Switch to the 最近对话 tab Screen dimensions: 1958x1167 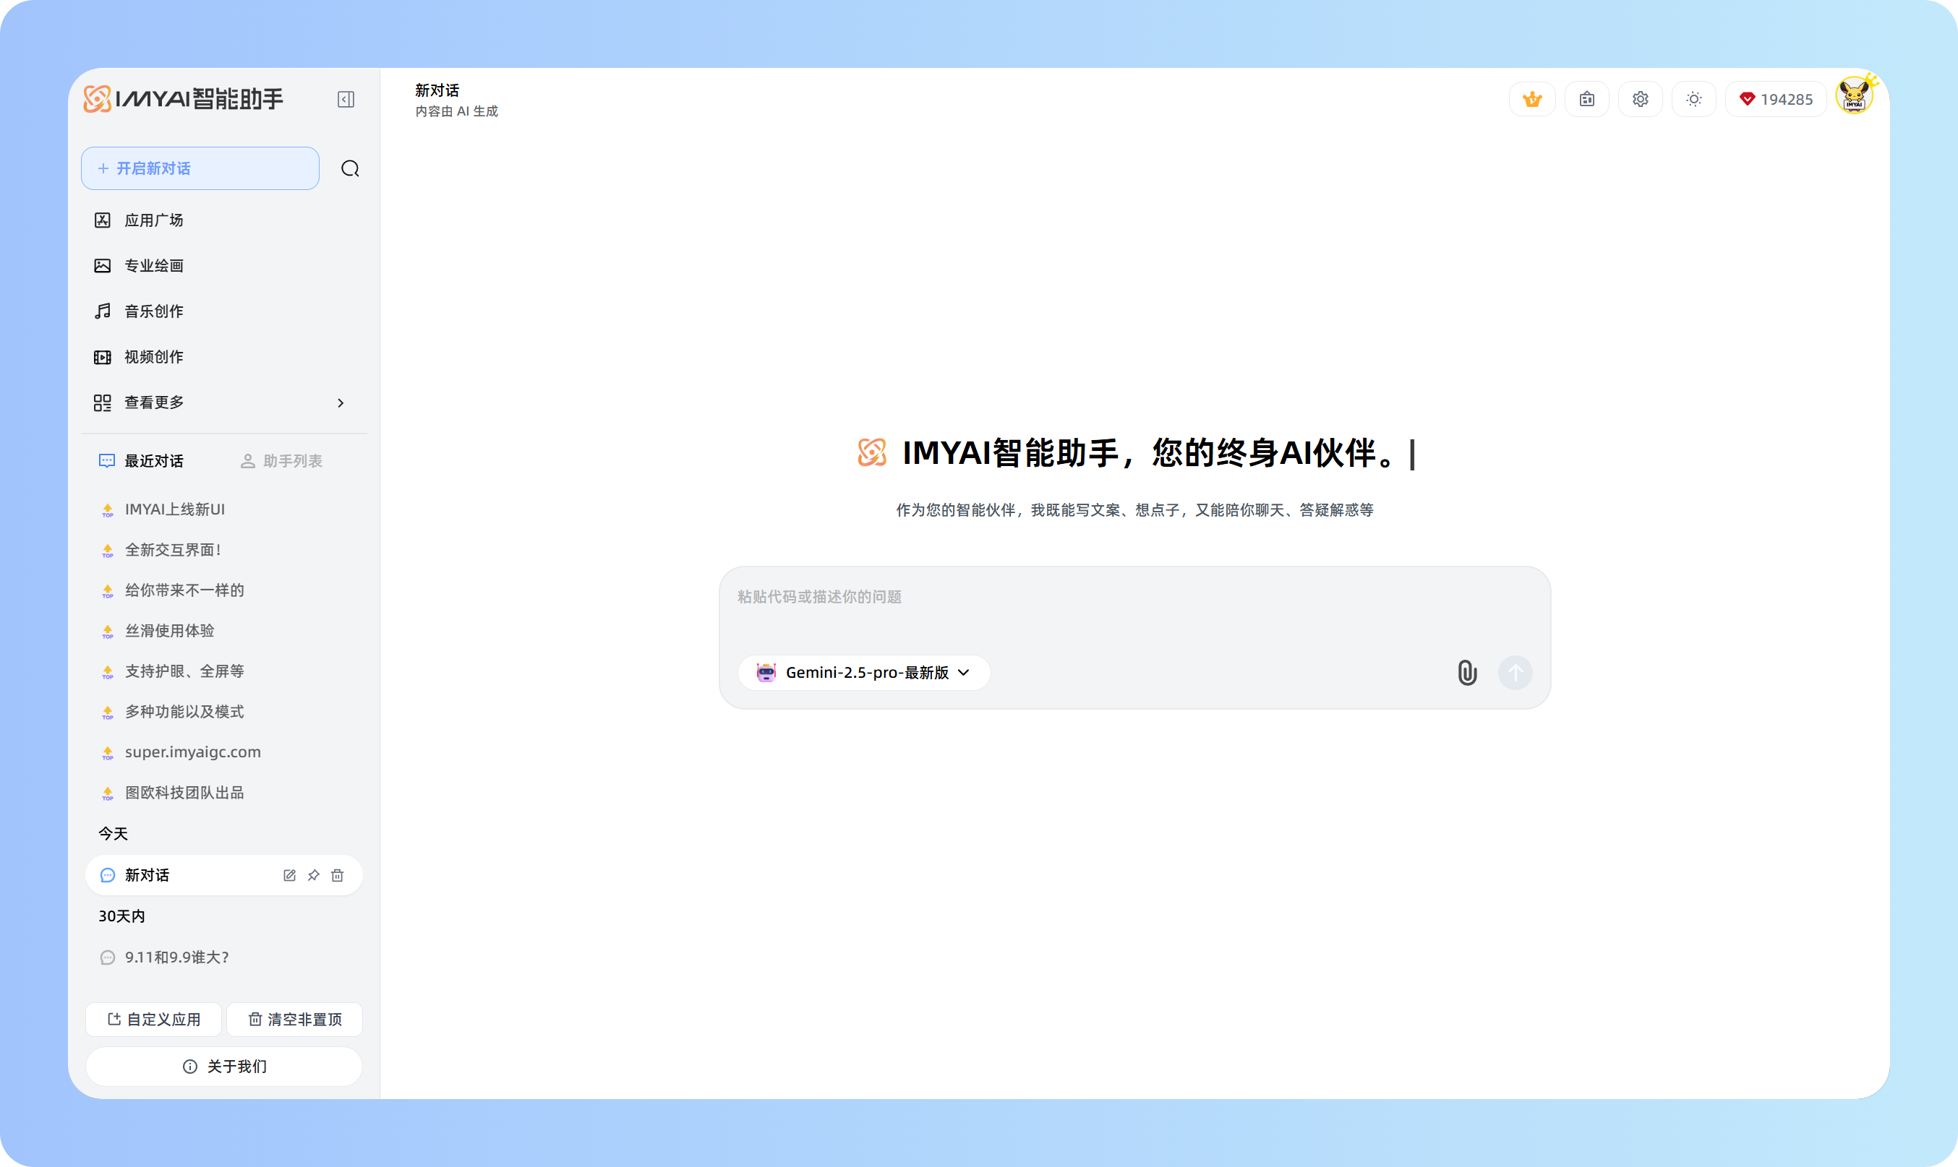(x=141, y=461)
